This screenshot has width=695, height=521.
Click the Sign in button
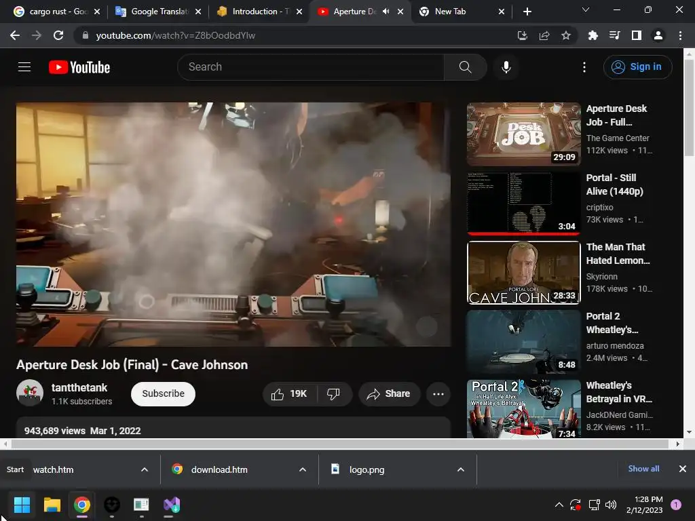(x=637, y=67)
